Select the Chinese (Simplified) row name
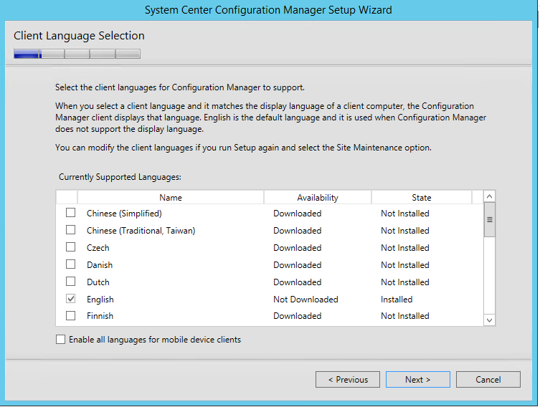540x407 pixels. click(124, 214)
